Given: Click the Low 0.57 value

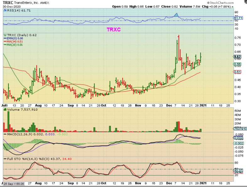Looking at the screenshot, I should click(x=152, y=7).
